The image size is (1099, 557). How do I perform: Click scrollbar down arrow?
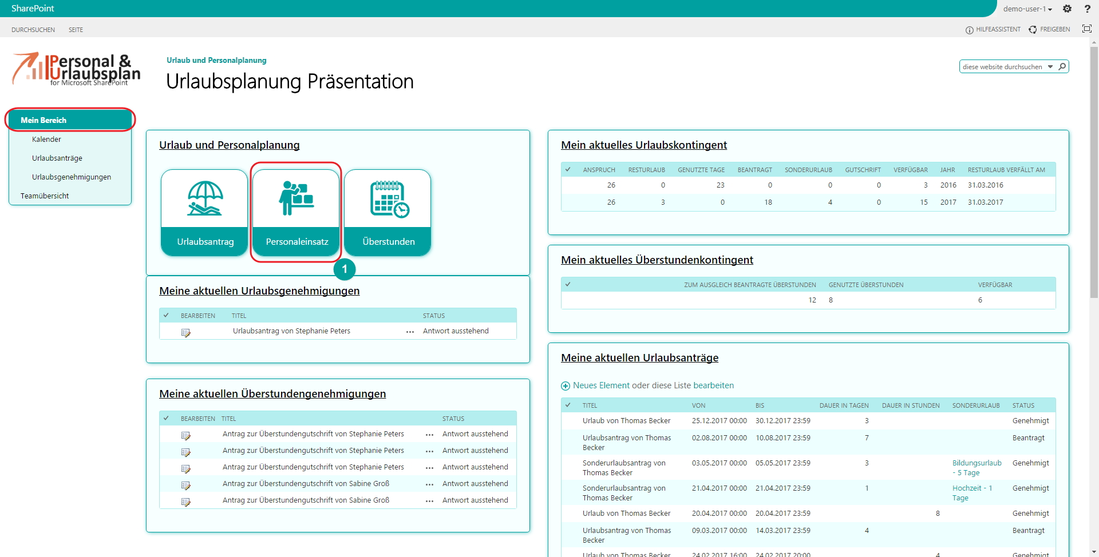click(1094, 552)
